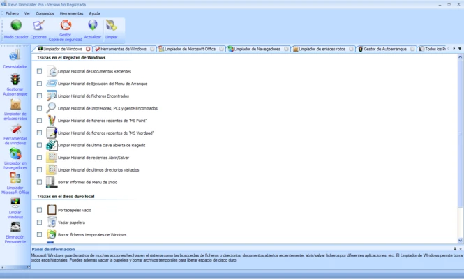Check ficheros recientes de MS Paint box
The width and height of the screenshot is (464, 279).
39,121
